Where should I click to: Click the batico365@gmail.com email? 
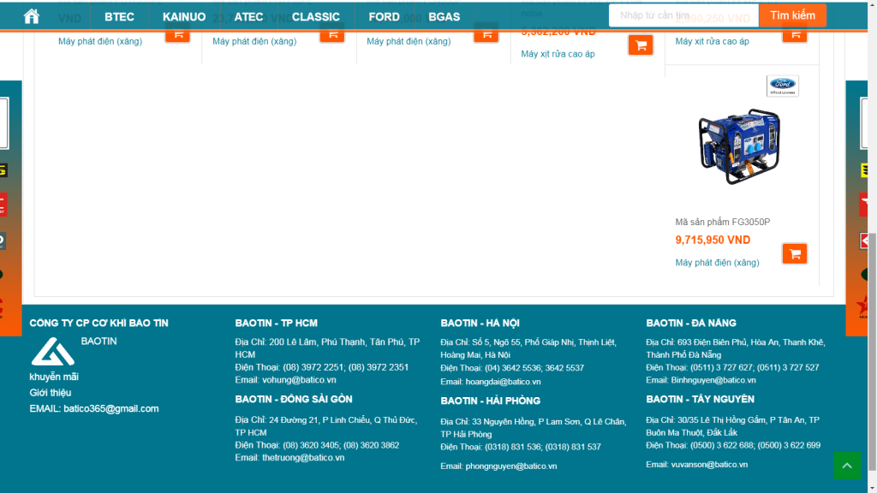pyautogui.click(x=110, y=408)
